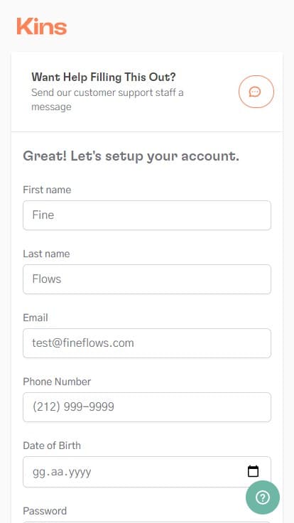
Task: Select the Email input field
Action: 147,343
